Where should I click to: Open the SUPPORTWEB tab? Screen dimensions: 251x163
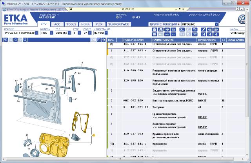118,24
